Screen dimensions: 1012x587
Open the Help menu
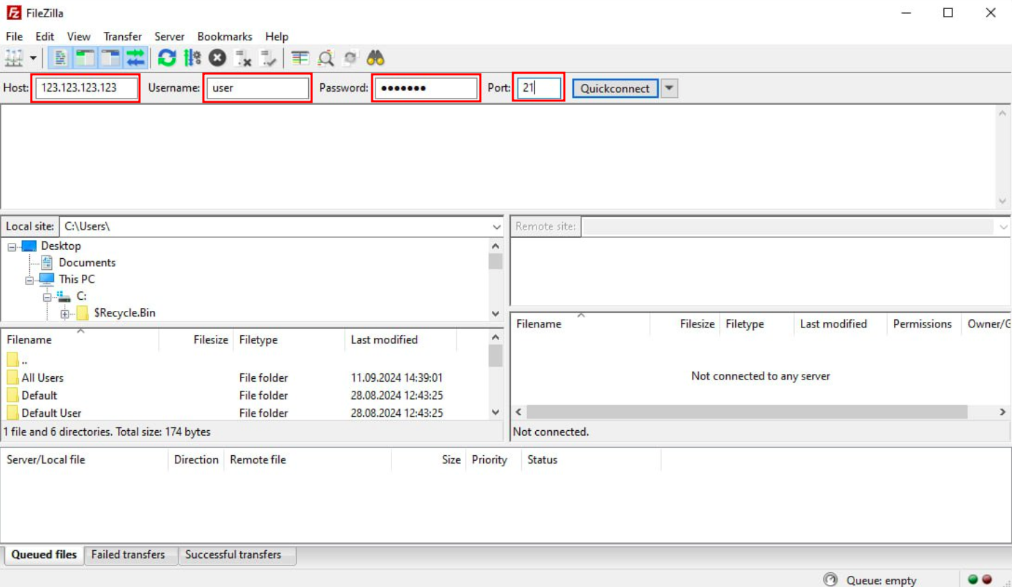coord(276,37)
